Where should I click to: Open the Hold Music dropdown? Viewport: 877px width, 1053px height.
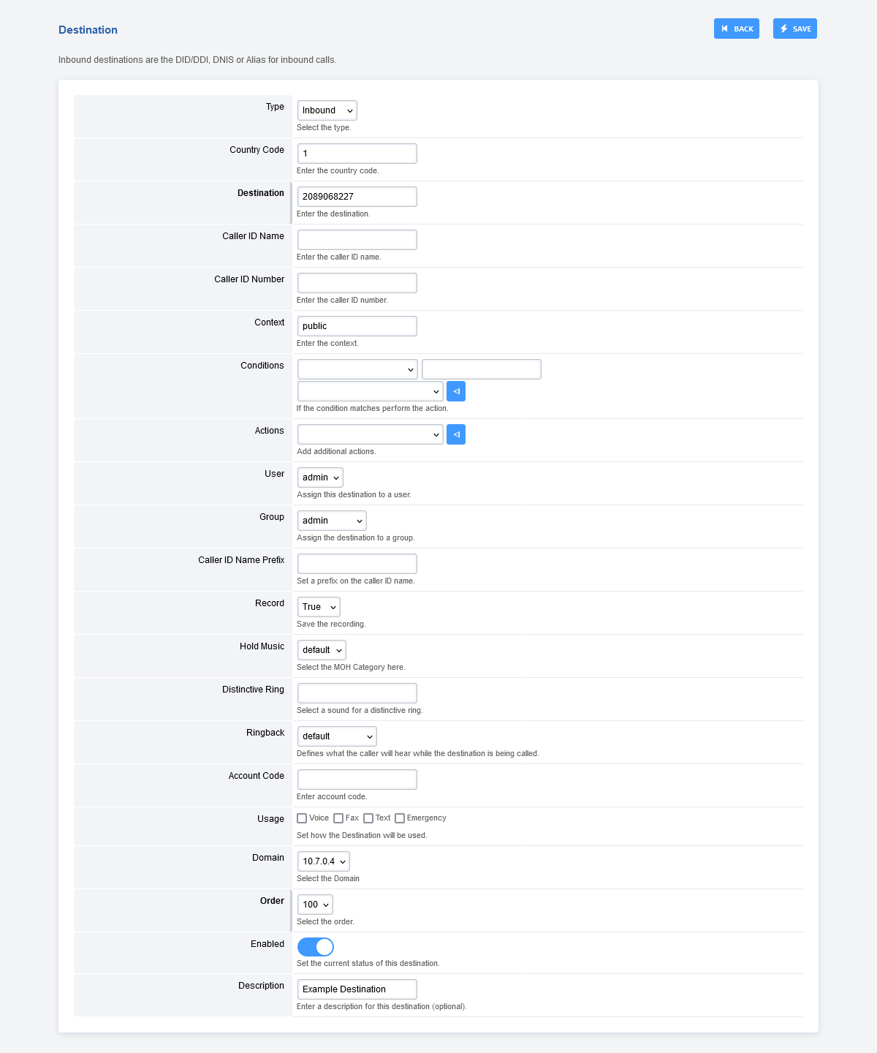pyautogui.click(x=321, y=649)
